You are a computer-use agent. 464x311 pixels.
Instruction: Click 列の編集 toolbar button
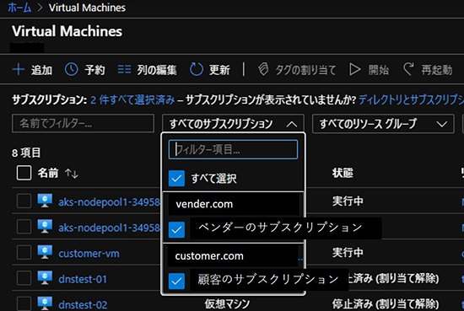[x=147, y=70]
